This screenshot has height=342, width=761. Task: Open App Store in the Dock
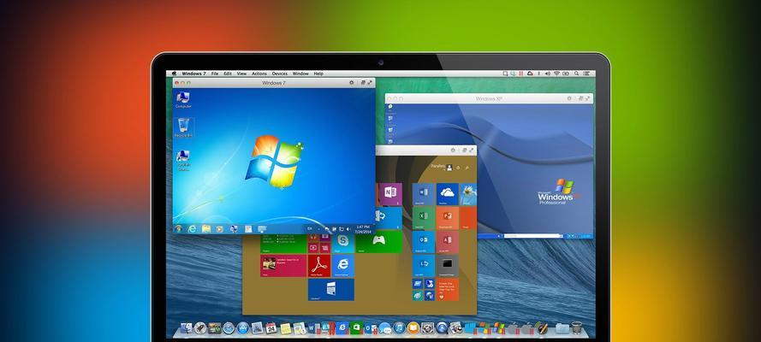242,328
